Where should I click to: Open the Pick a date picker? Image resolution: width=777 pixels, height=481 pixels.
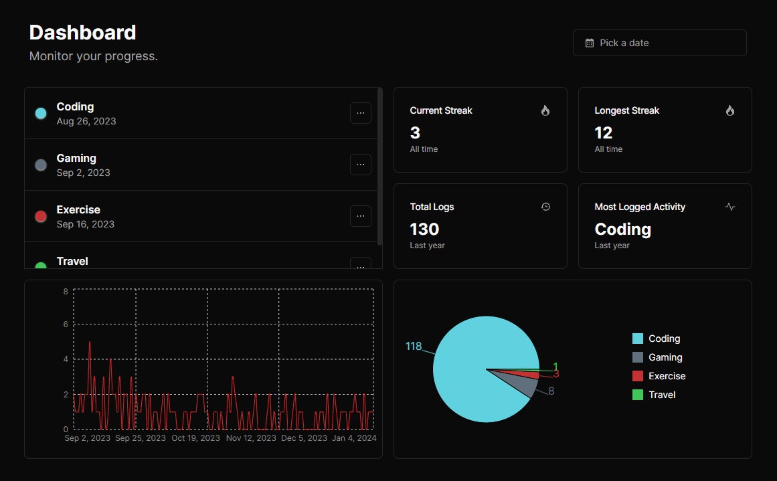coord(659,43)
